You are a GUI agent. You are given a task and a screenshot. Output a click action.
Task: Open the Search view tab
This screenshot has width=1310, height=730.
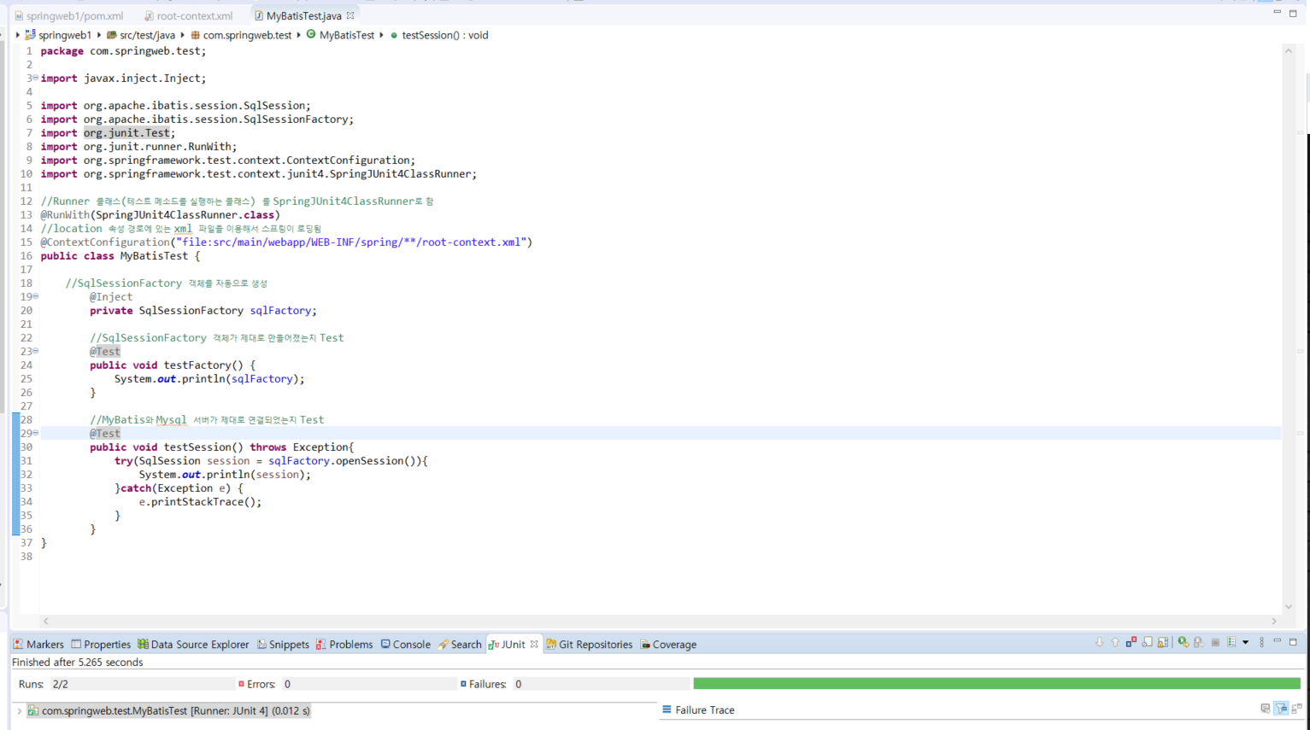tap(460, 645)
